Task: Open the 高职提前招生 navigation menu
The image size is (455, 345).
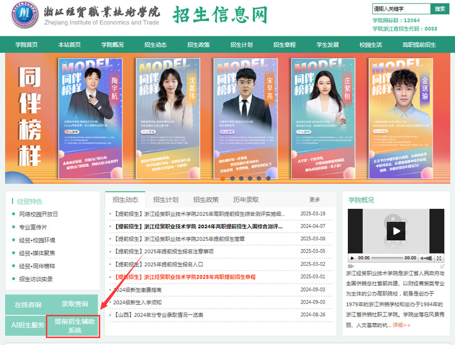Action: click(419, 45)
